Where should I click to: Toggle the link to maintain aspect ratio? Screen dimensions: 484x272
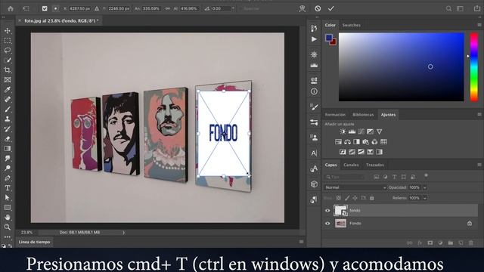tap(168, 8)
